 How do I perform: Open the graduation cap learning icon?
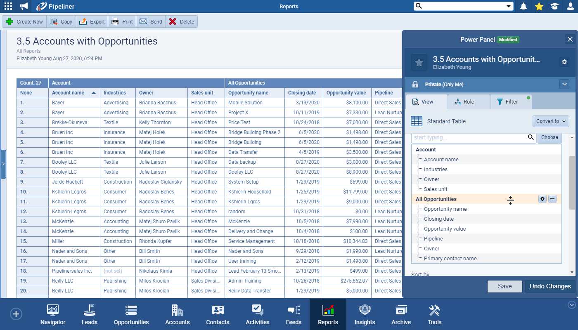(554, 6)
